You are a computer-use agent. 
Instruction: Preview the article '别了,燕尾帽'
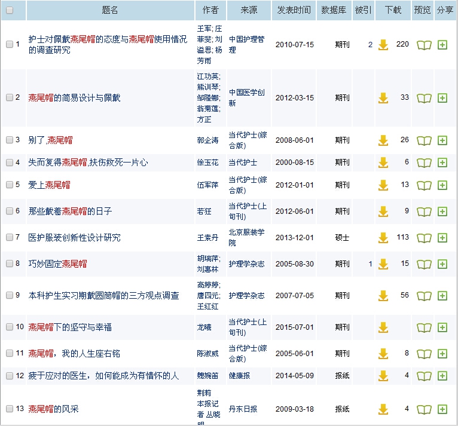pos(424,140)
